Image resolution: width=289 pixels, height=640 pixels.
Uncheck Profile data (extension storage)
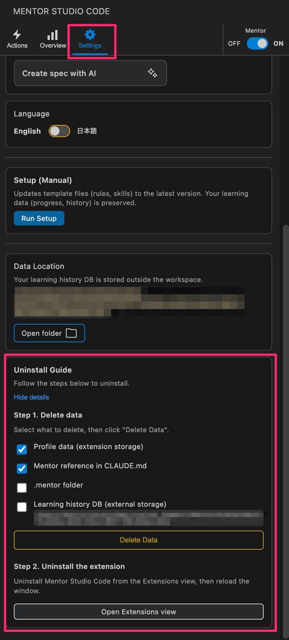pos(21,449)
